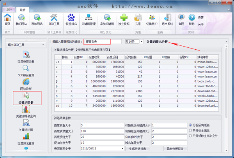Open the panel options arrow at top right
This screenshot has width=234, height=158.
tap(226, 42)
